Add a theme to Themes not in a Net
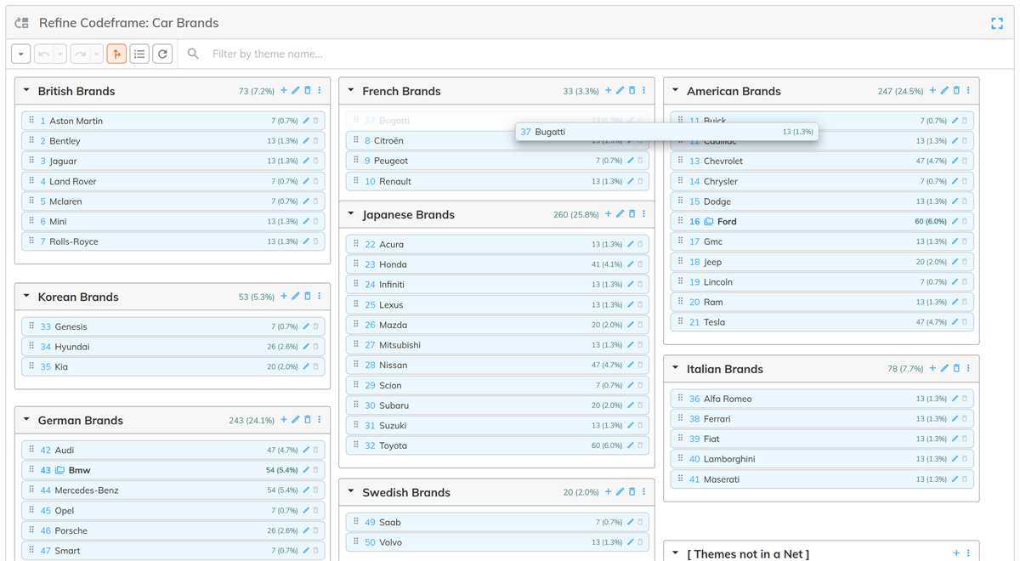The image size is (1020, 561). [956, 553]
